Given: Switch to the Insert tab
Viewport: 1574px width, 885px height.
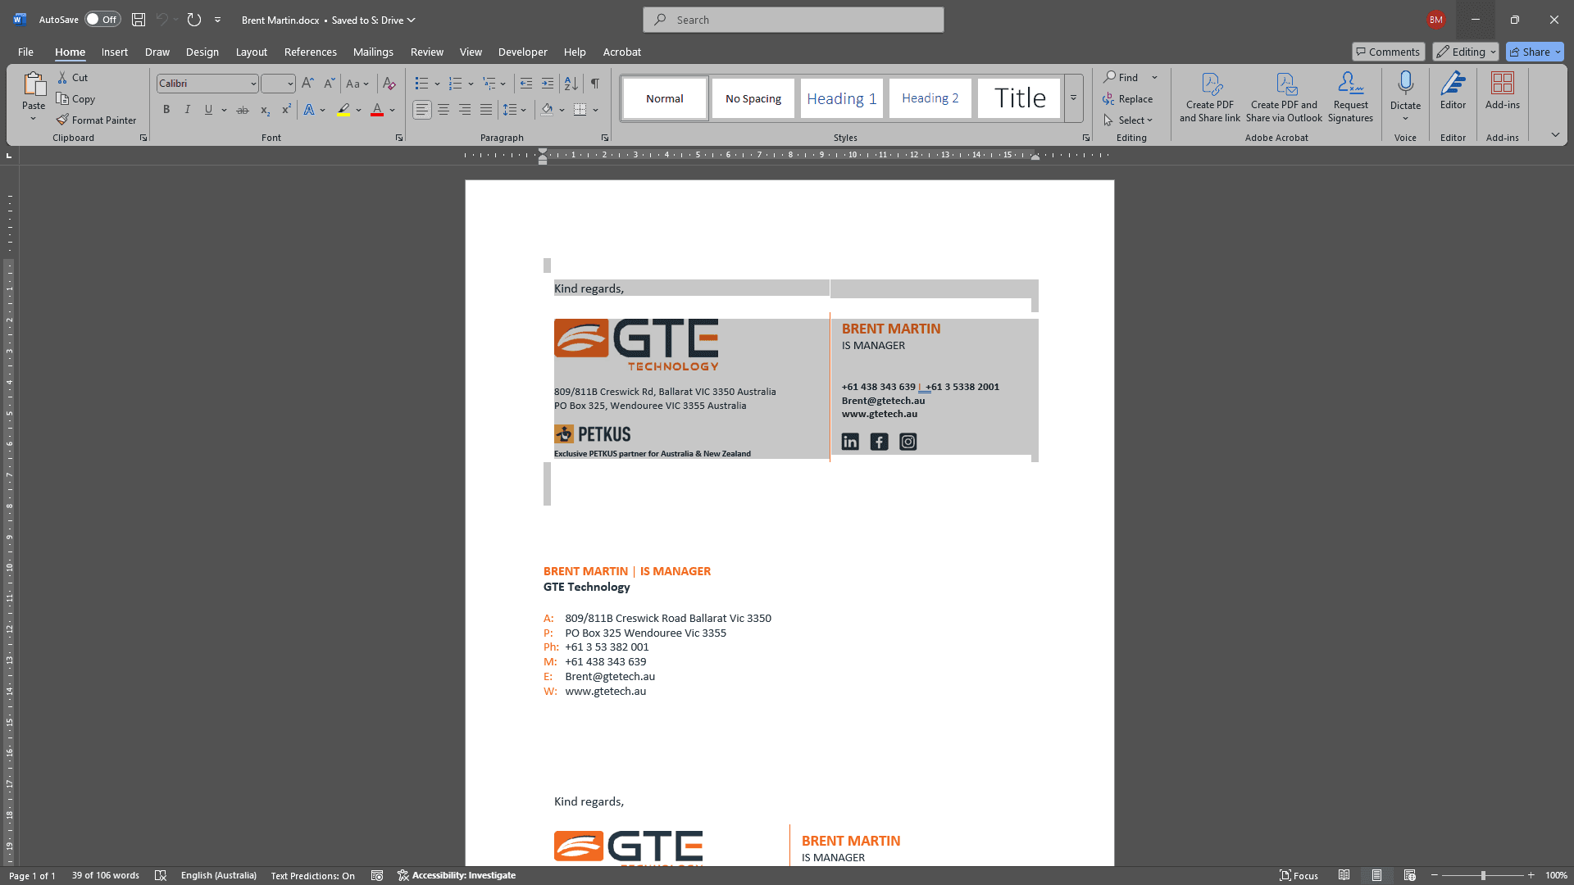Looking at the screenshot, I should 115,52.
